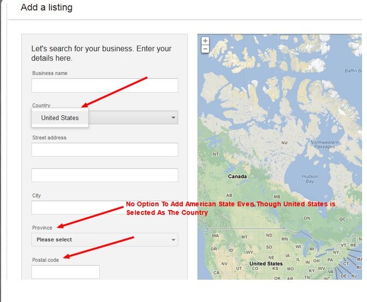
Task: Zoom out on the map with minus button
Action: tap(205, 49)
